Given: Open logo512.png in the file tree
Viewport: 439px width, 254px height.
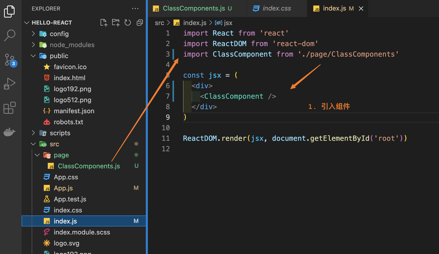Looking at the screenshot, I should (x=72, y=100).
